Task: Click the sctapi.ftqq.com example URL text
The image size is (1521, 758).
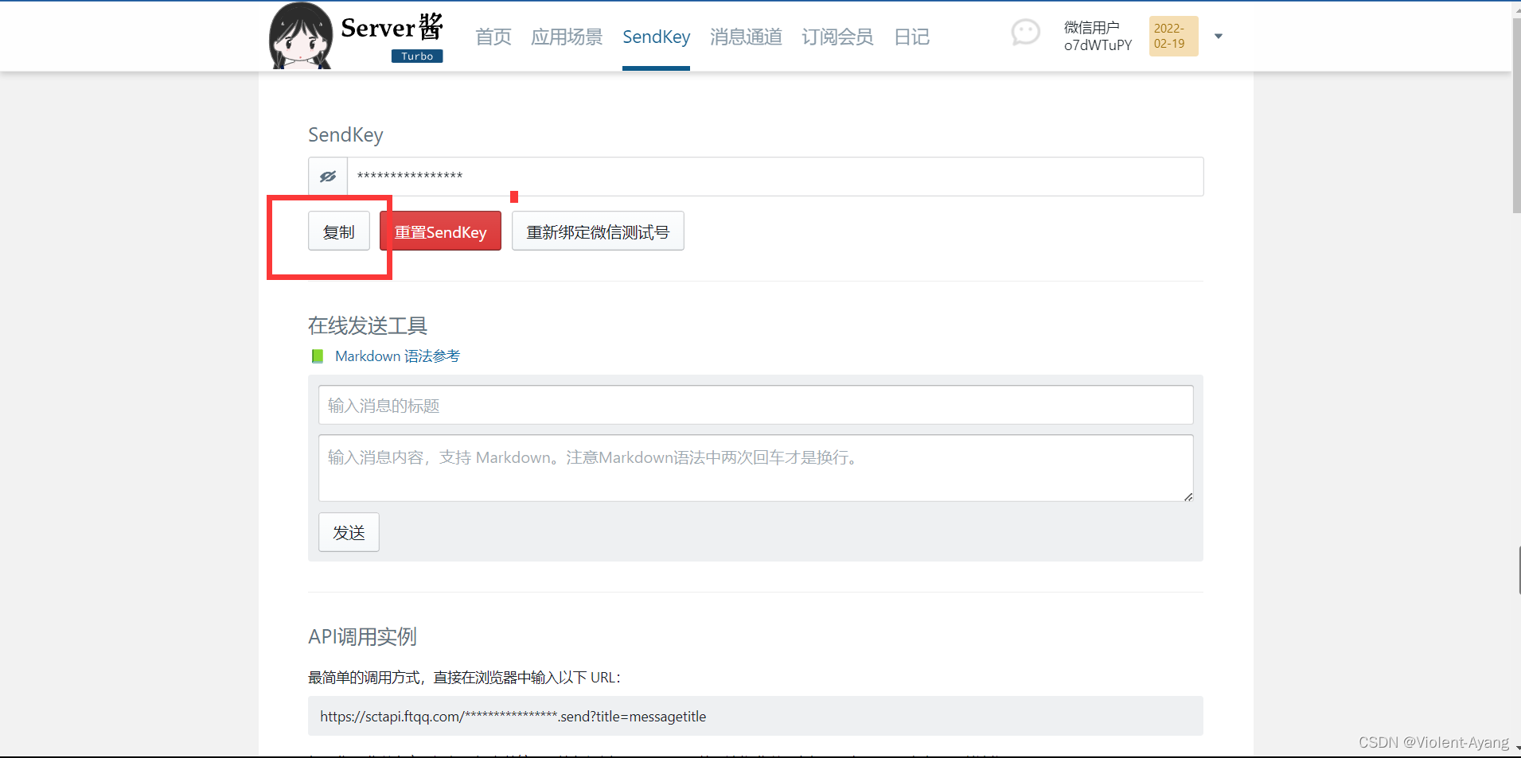Action: click(x=513, y=717)
